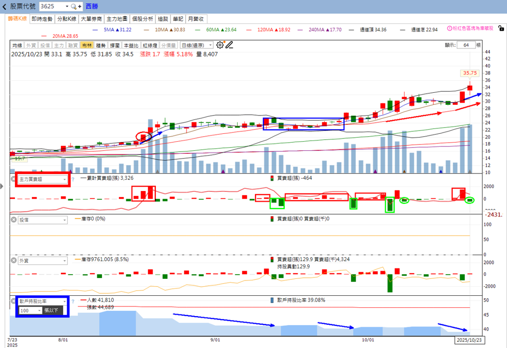Switch to the 主力地圖 tab
This screenshot has width=507, height=348.
pyautogui.click(x=117, y=19)
